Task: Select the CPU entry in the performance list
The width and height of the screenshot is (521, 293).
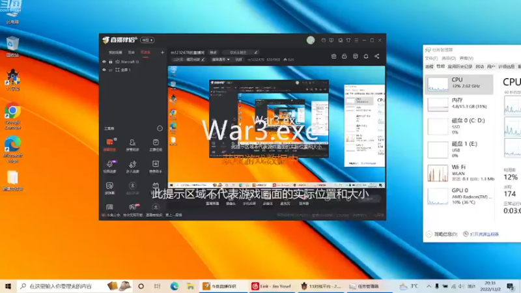Action: (459, 84)
